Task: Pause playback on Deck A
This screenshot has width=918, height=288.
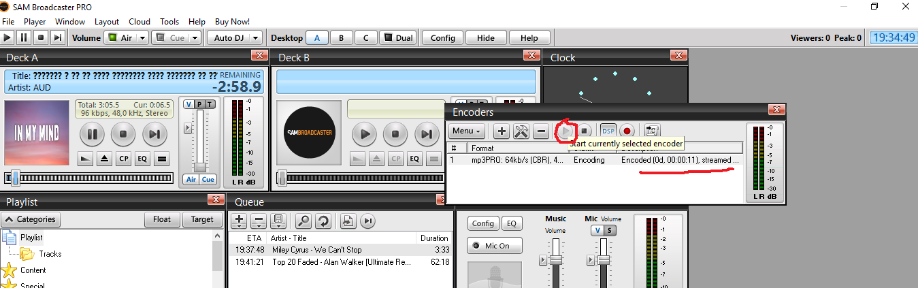Action: click(x=92, y=134)
